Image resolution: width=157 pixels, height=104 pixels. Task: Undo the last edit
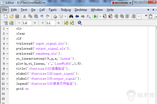(42, 16)
